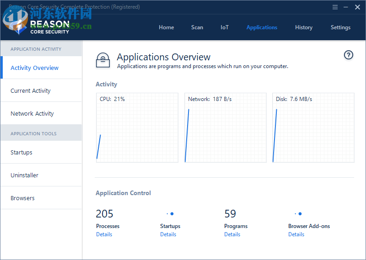Switch to the Scan tab
The width and height of the screenshot is (366, 260).
(197, 27)
